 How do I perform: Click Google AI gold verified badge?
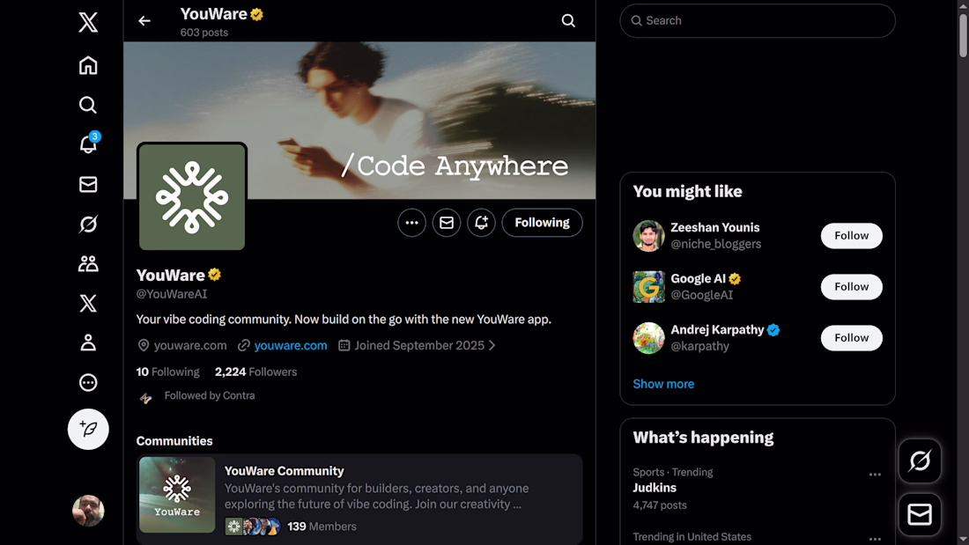pyautogui.click(x=735, y=279)
